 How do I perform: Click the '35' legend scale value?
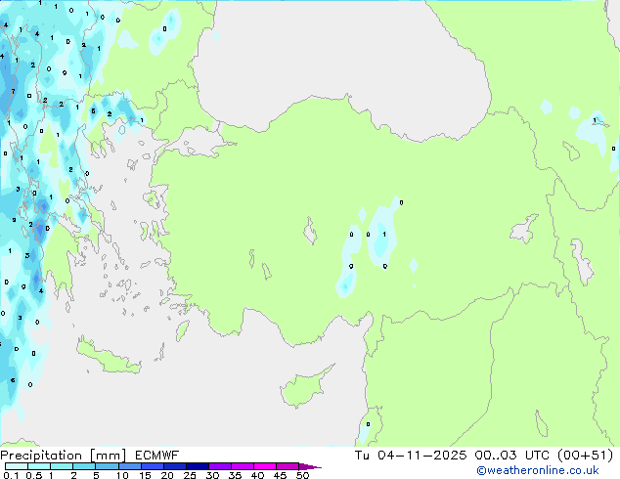pos(235,475)
